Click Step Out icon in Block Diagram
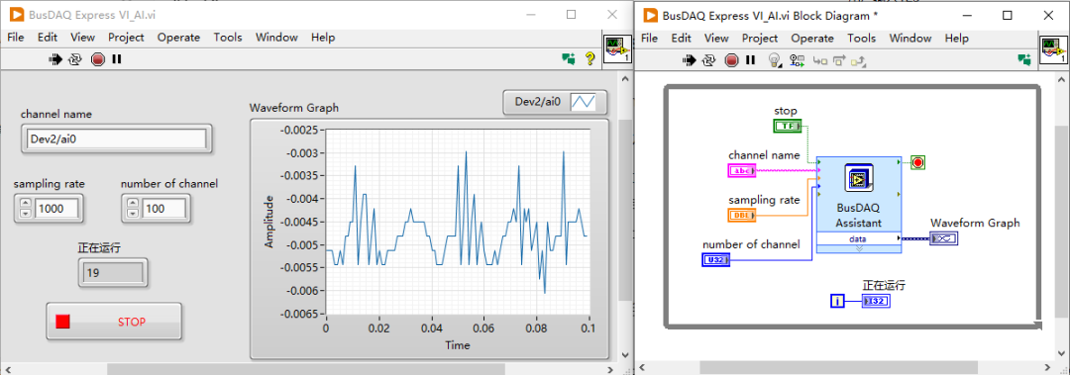This screenshot has width=1070, height=375. tap(859, 60)
